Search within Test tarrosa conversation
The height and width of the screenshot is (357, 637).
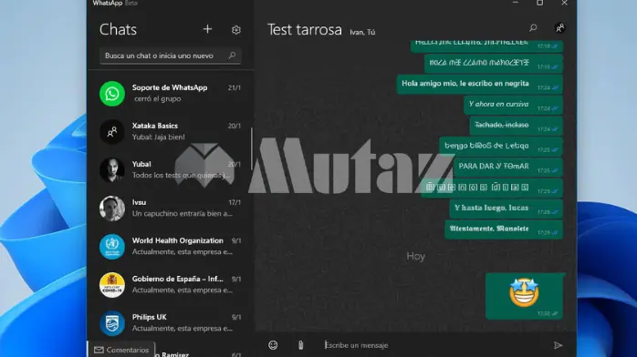tap(533, 27)
